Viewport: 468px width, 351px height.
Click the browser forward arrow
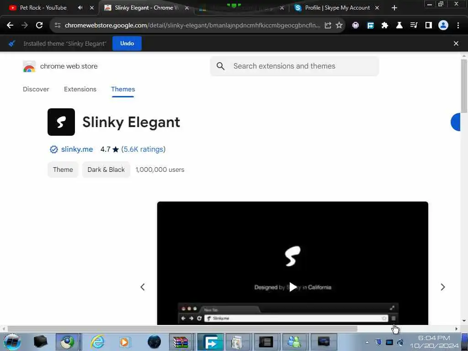pos(25,26)
